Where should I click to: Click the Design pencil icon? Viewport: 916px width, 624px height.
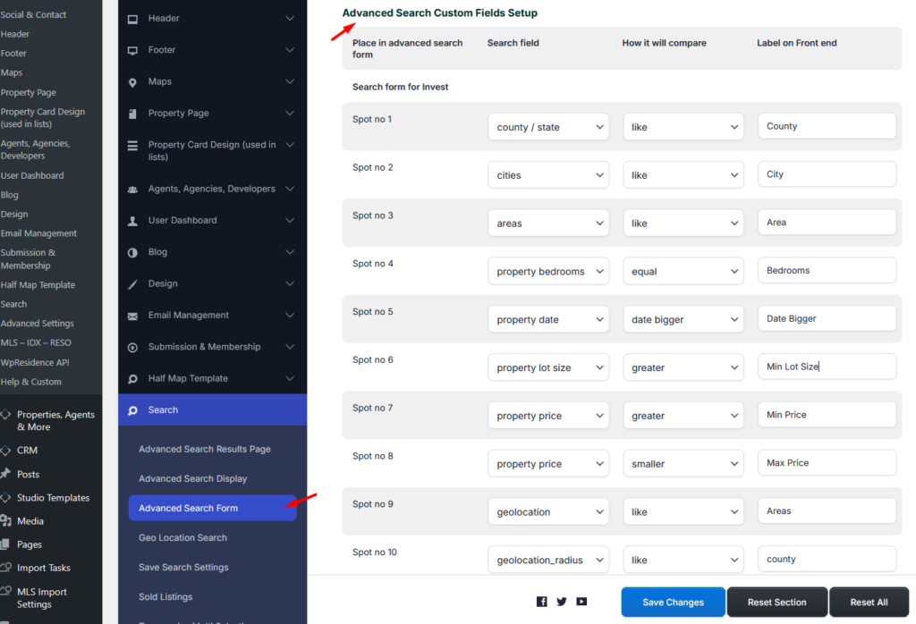pyautogui.click(x=132, y=284)
